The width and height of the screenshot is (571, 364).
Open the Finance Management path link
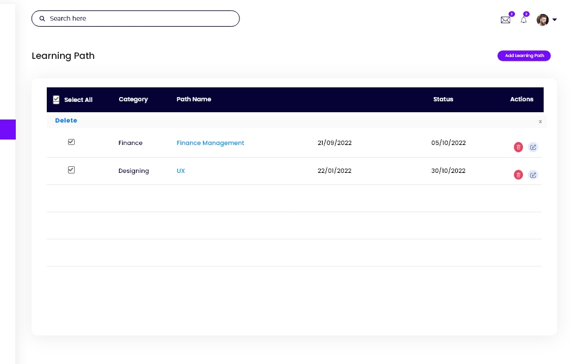(x=210, y=143)
